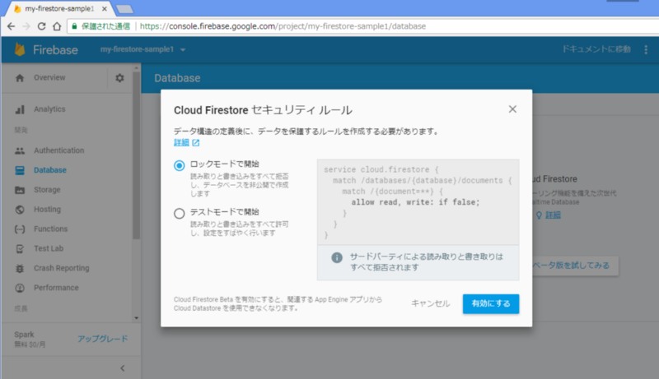This screenshot has height=379, width=659.
Task: Click the external link icon beside 詳細
Action: [196, 143]
